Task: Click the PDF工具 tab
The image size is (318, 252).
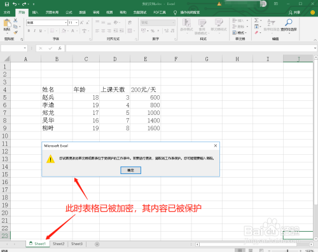Action: click(x=160, y=13)
